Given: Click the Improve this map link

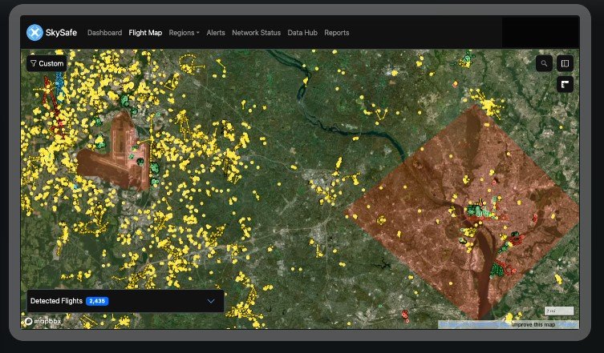Looking at the screenshot, I should [533, 325].
